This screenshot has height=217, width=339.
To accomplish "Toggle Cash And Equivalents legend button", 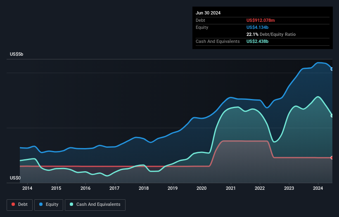I will [x=95, y=205].
